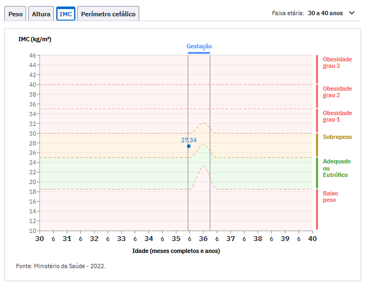This screenshot has height=285, width=379.
Task: Click age 36 on the x-axis
Action: click(x=203, y=239)
